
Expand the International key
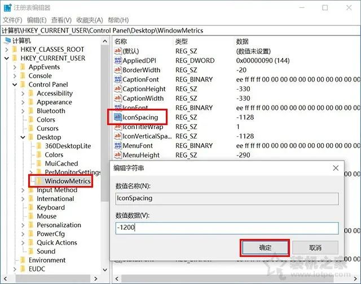[x=23, y=199]
